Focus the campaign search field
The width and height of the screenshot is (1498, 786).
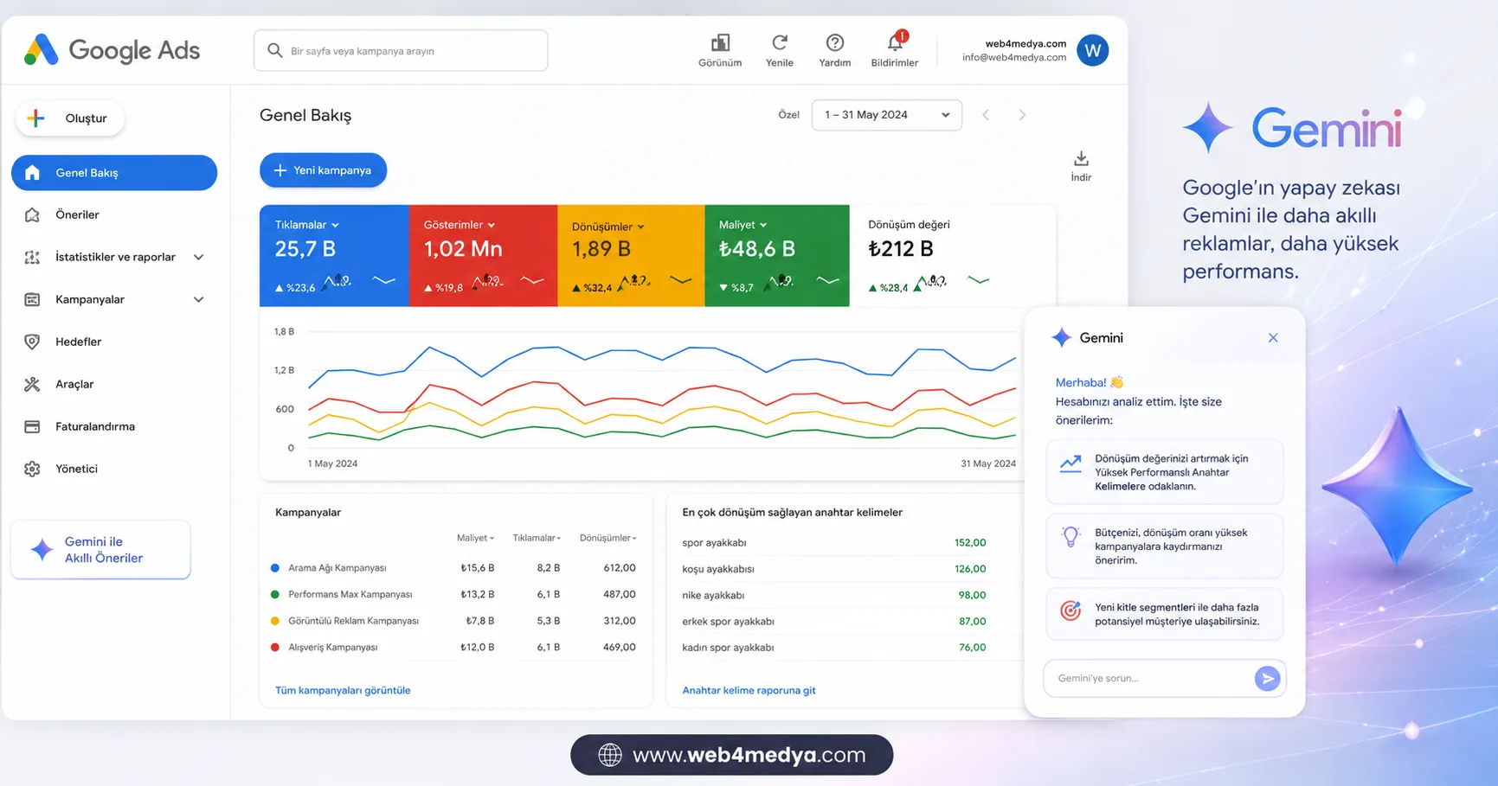pyautogui.click(x=401, y=51)
